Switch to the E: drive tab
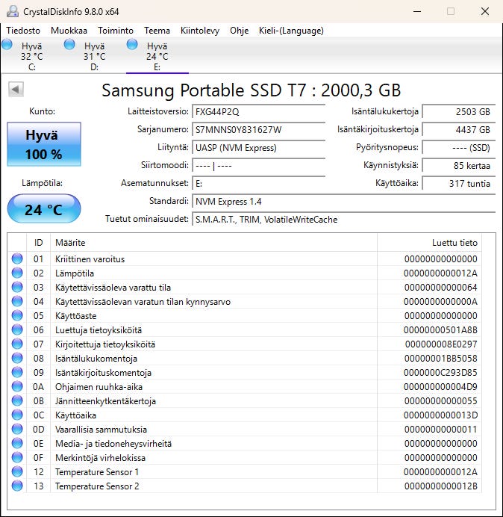This screenshot has width=503, height=517. [157, 56]
